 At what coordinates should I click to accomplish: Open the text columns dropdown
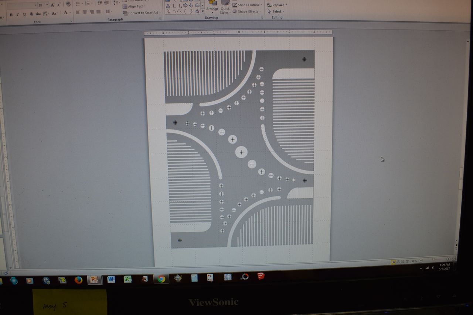click(109, 12)
